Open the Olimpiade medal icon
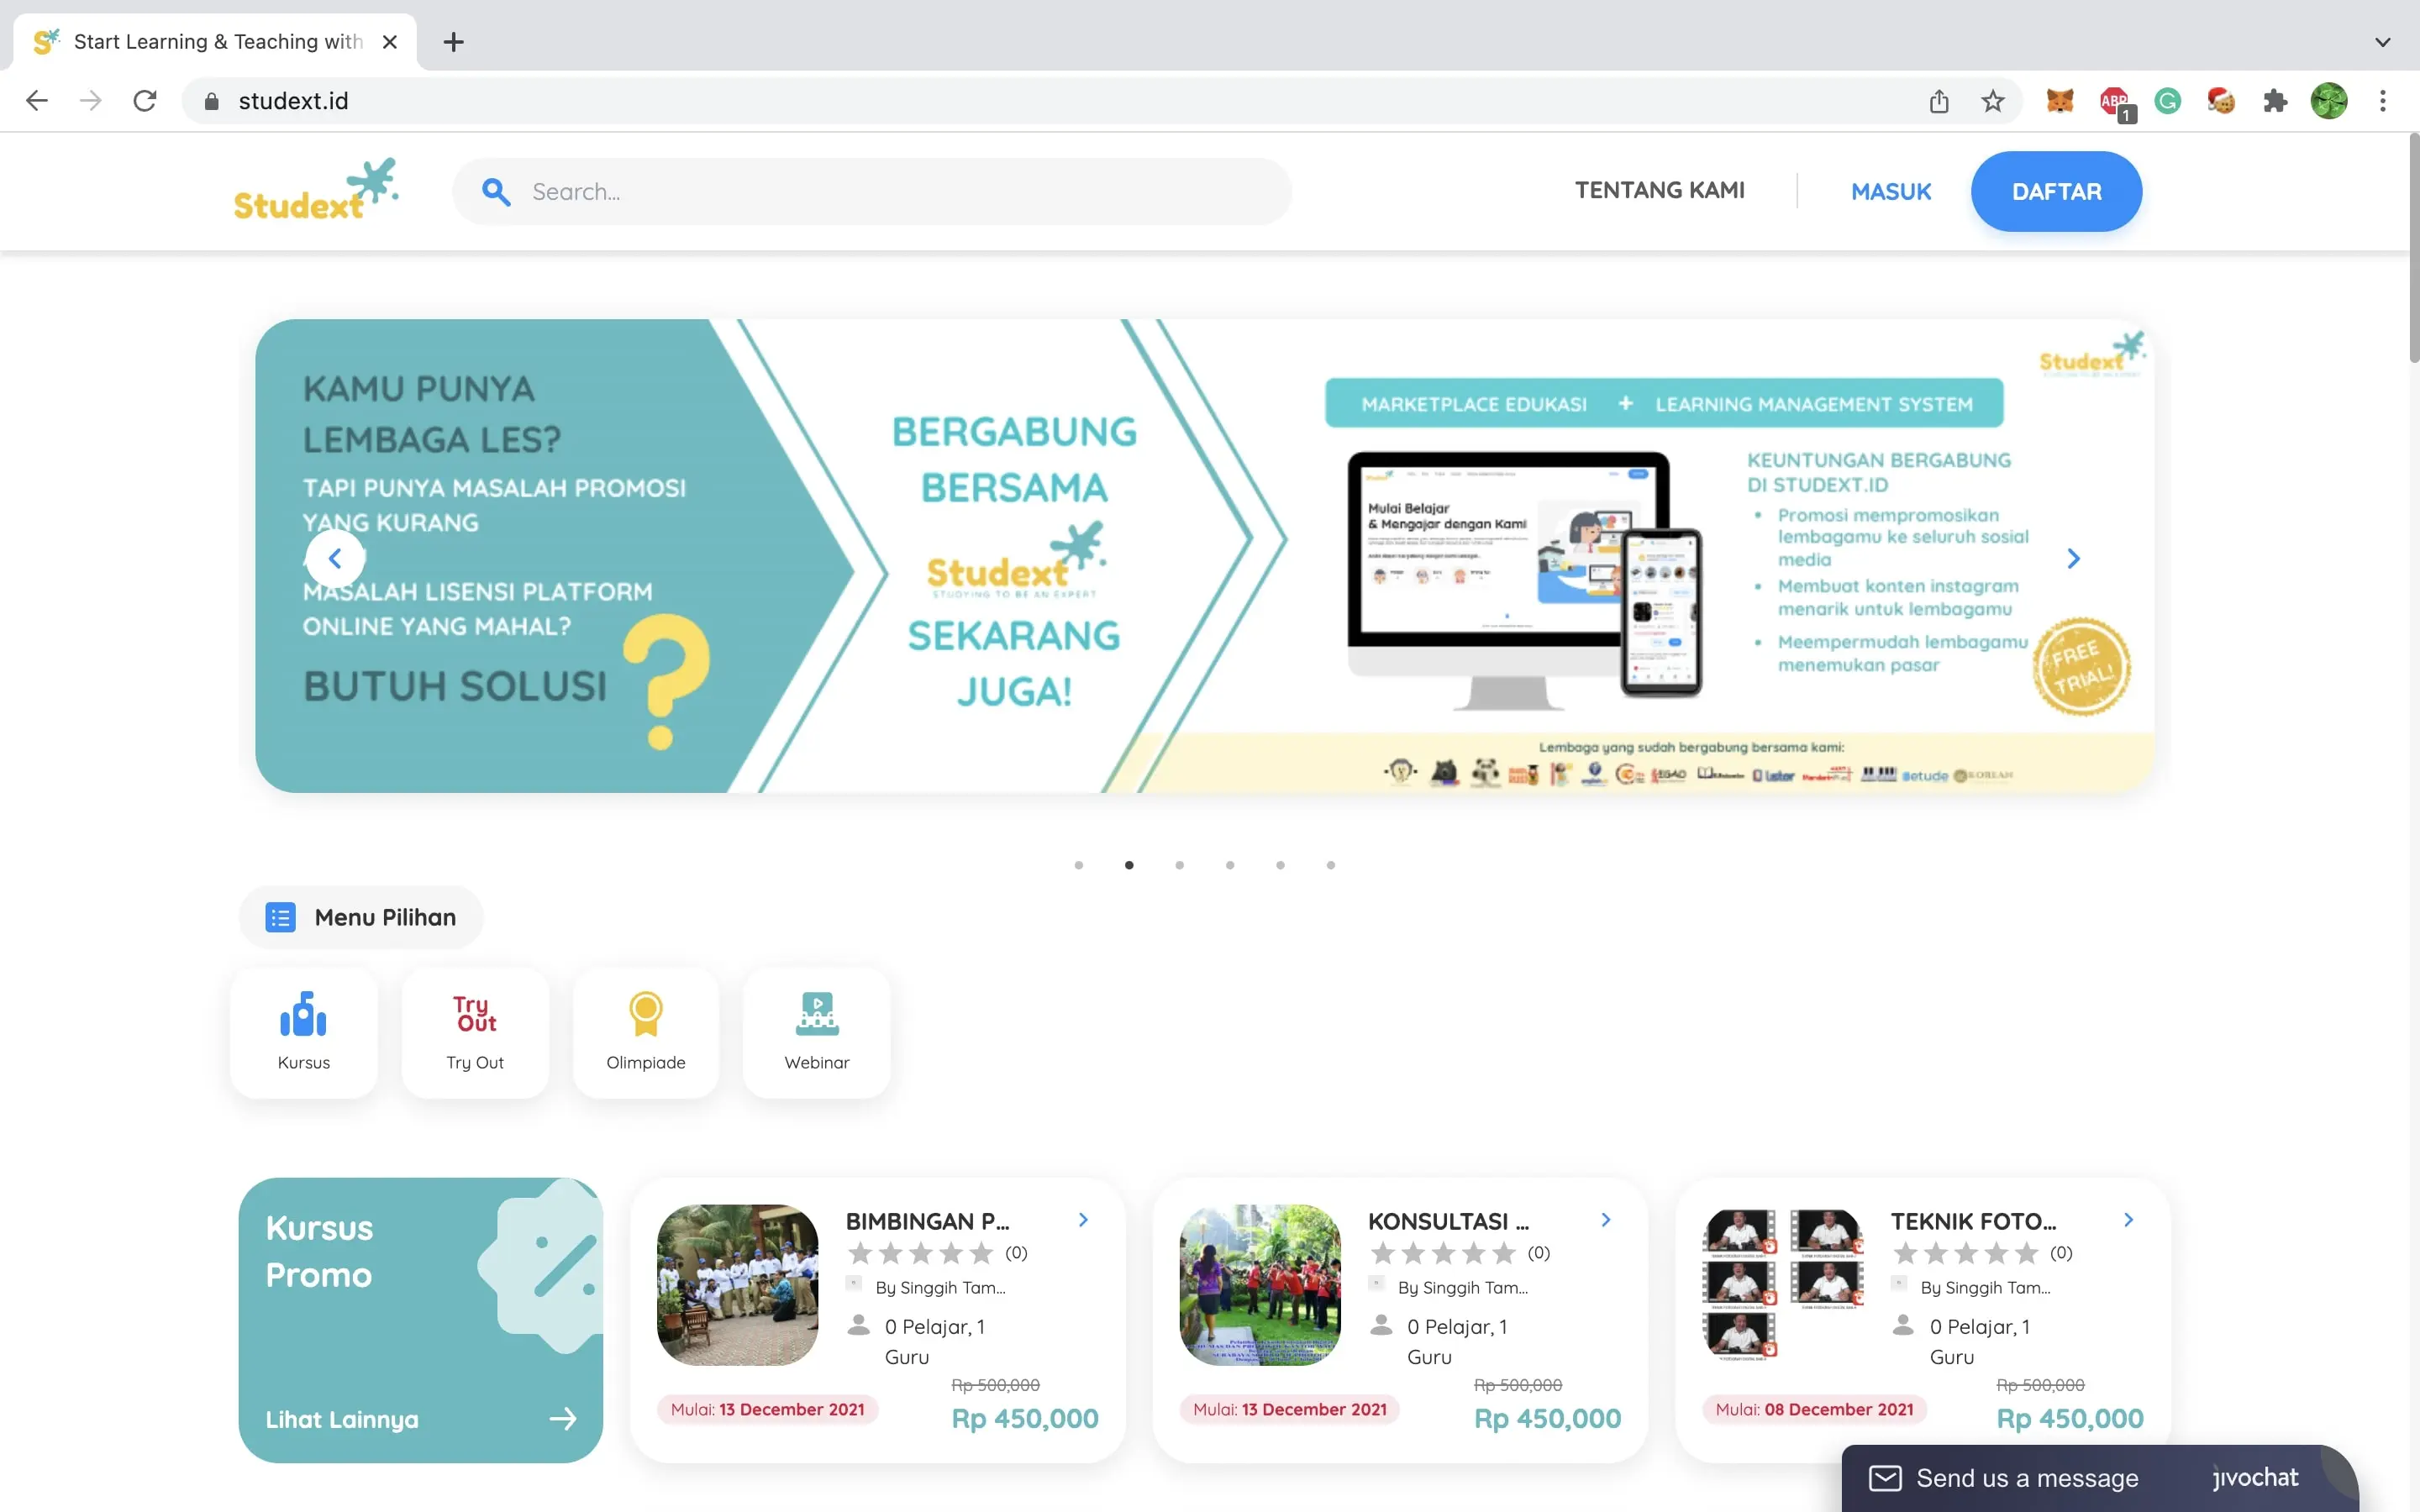 click(646, 1013)
